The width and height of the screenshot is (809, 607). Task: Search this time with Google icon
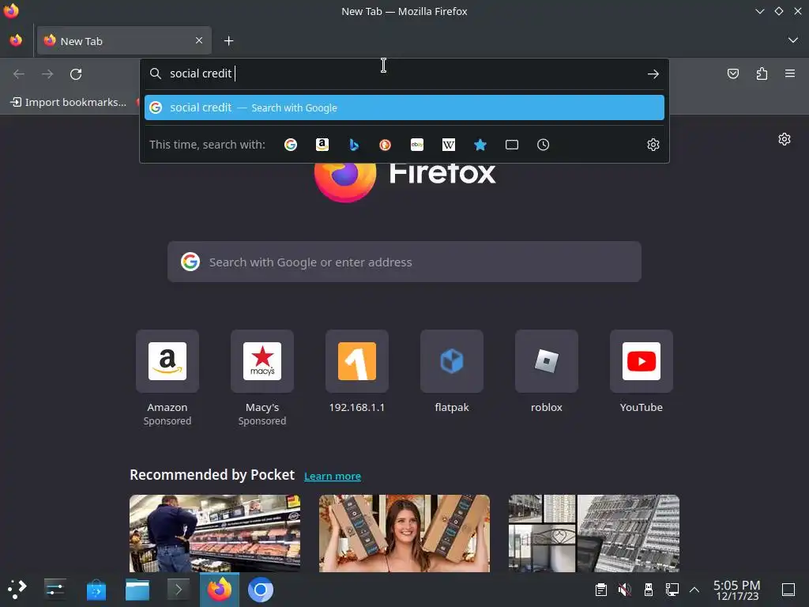pyautogui.click(x=291, y=145)
